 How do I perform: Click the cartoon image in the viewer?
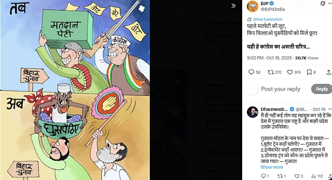pyautogui.click(x=75, y=90)
